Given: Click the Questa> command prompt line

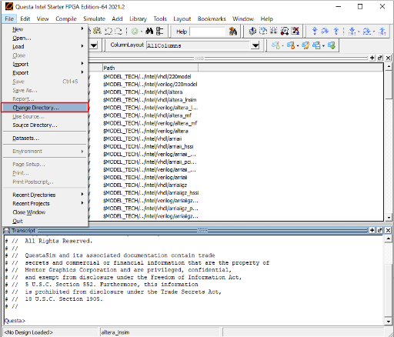Looking at the screenshot, I should tap(15, 321).
